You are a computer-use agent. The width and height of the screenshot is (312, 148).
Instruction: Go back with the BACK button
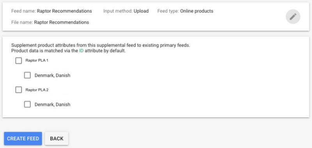click(x=57, y=139)
